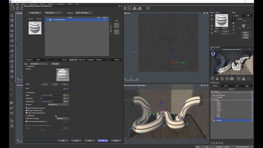This screenshot has height=148, width=263.
Task: Enable Affect material distribution checkbox
Action: 26,113
